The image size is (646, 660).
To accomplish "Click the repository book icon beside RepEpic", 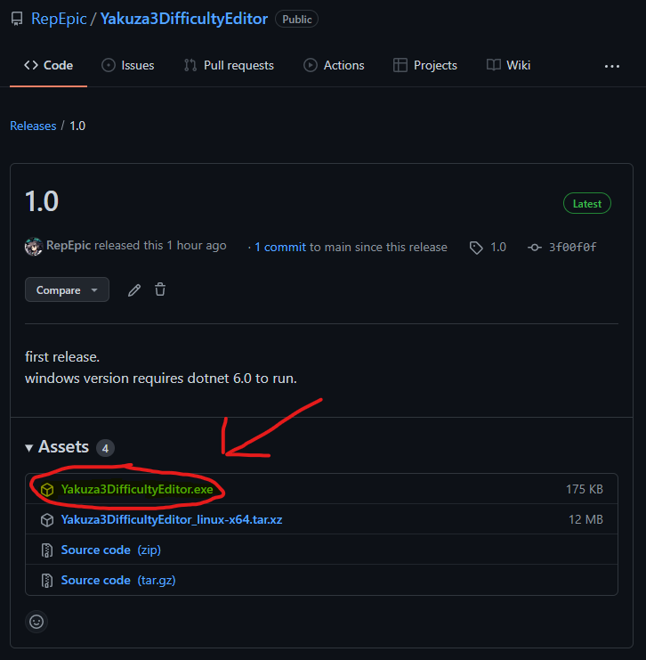I will [x=17, y=19].
